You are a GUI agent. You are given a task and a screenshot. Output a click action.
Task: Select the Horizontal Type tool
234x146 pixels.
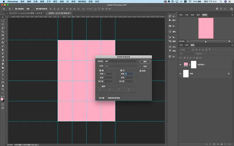(x=3, y=75)
